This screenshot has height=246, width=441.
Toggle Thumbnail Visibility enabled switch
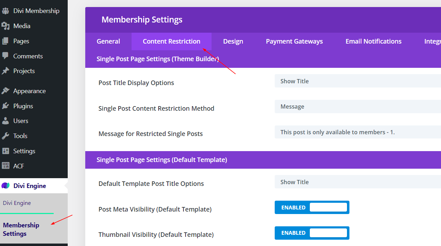coord(312,233)
